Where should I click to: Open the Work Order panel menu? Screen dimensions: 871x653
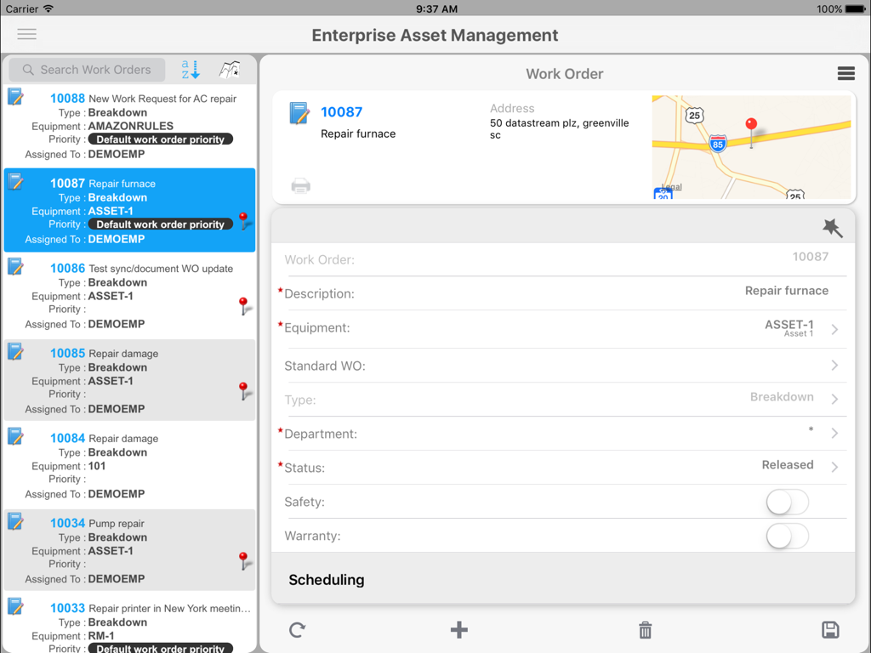click(x=845, y=74)
